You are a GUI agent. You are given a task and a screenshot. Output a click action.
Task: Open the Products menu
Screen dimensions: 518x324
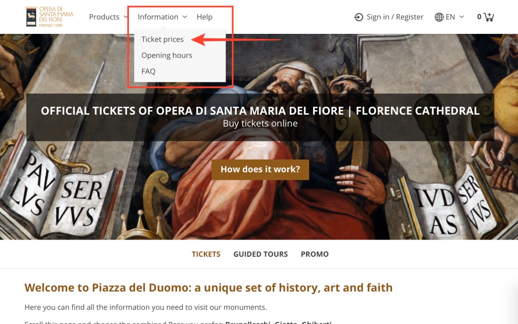tap(104, 17)
